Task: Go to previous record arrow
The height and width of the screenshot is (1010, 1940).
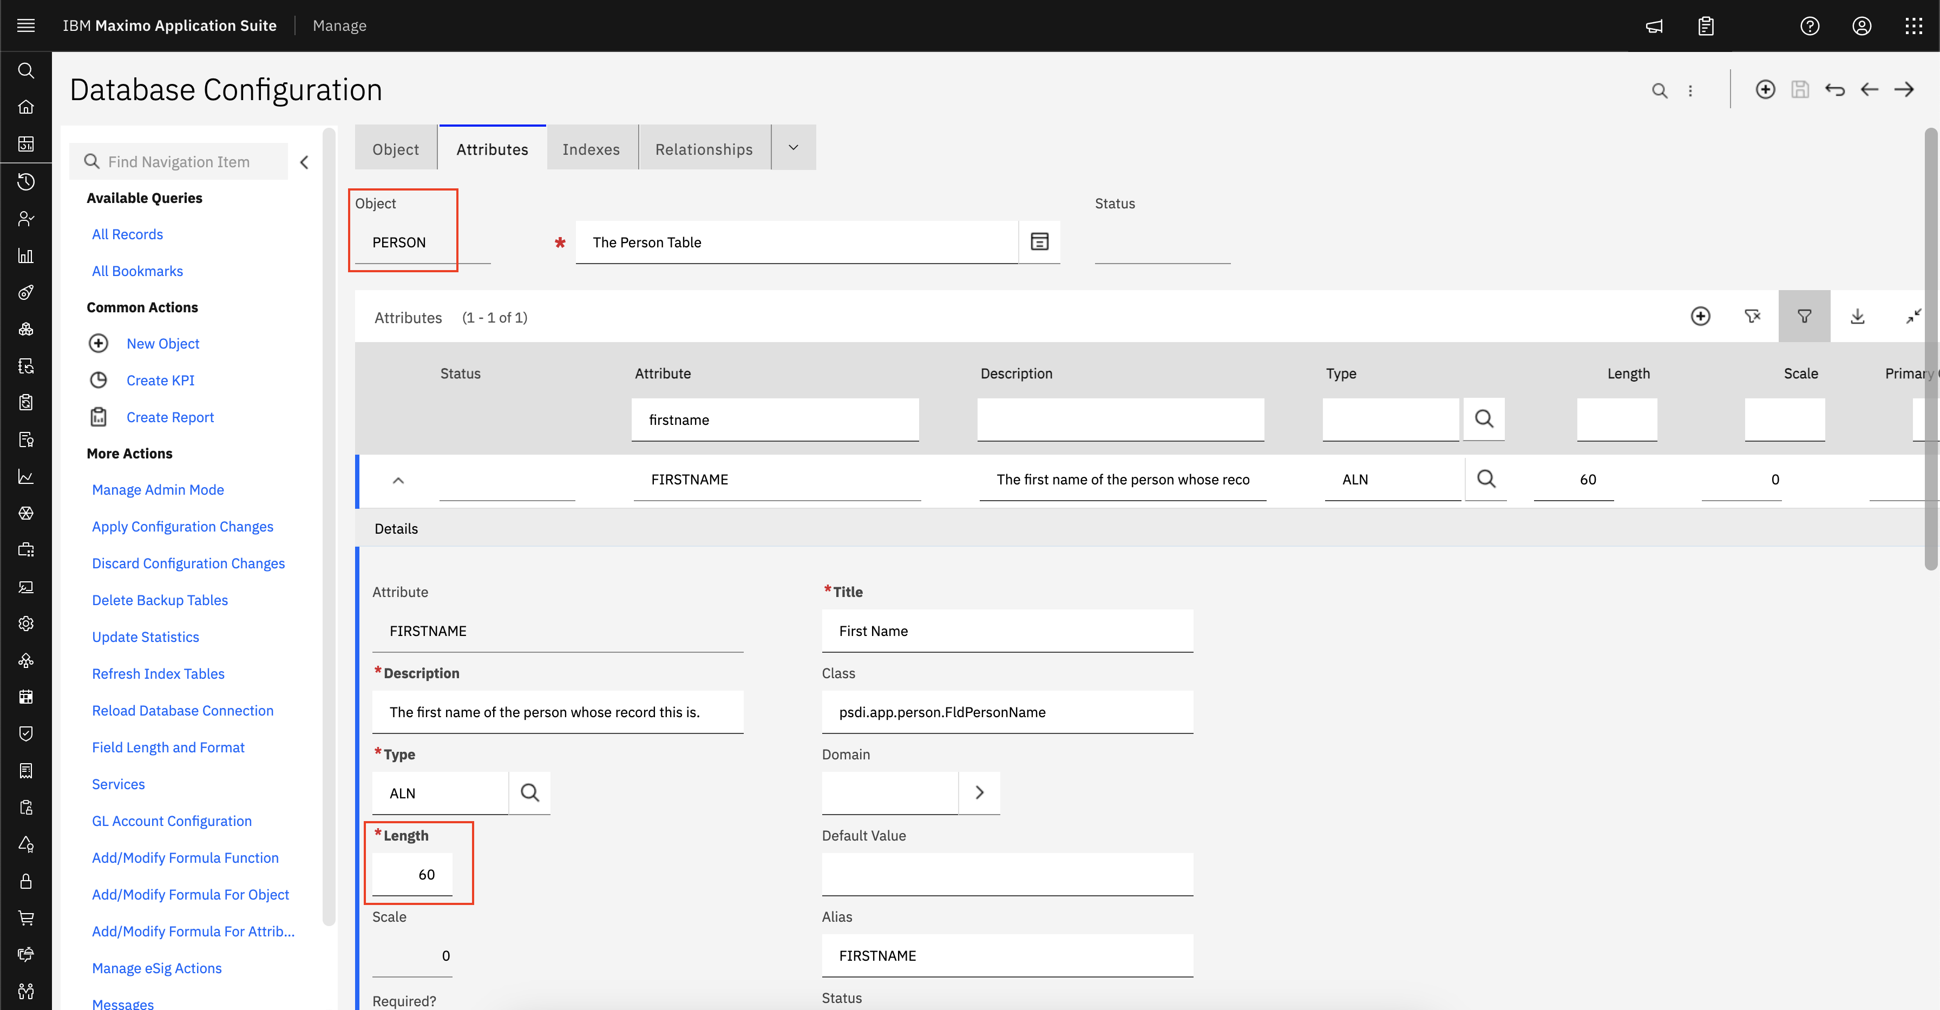Action: [1869, 90]
